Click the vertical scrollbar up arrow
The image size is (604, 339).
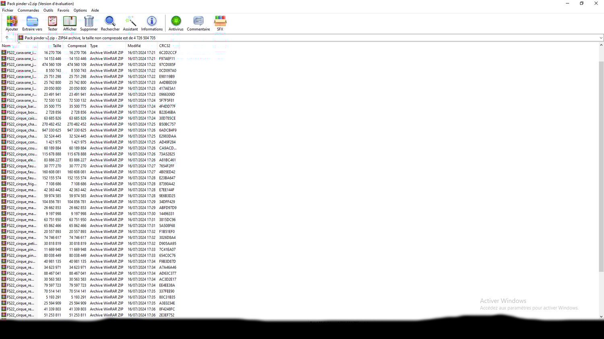click(601, 45)
